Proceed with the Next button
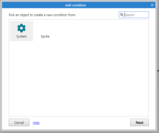 (x=140, y=123)
